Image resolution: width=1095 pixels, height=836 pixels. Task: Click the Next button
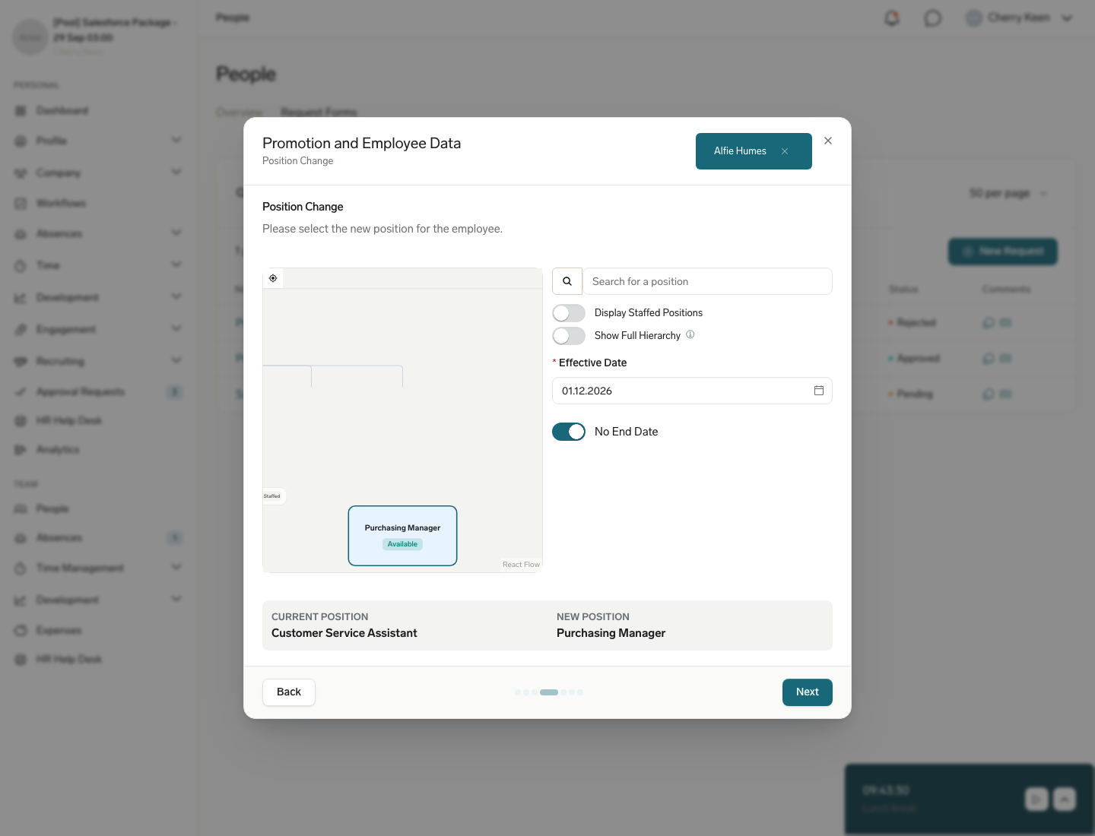(808, 692)
